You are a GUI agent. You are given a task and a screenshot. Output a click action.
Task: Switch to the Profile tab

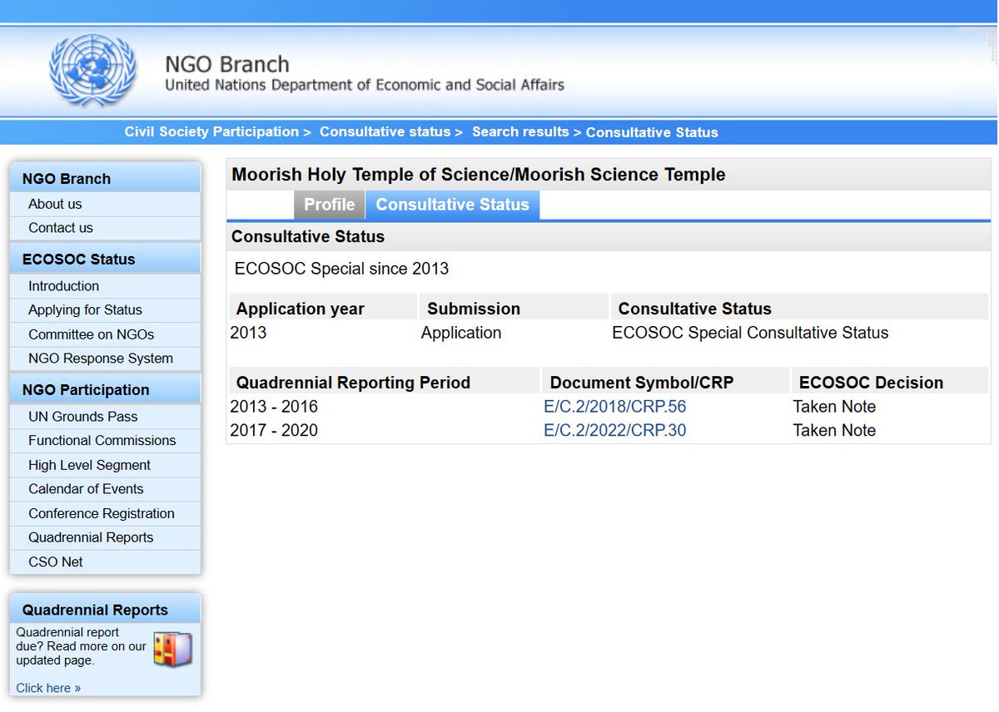point(329,205)
